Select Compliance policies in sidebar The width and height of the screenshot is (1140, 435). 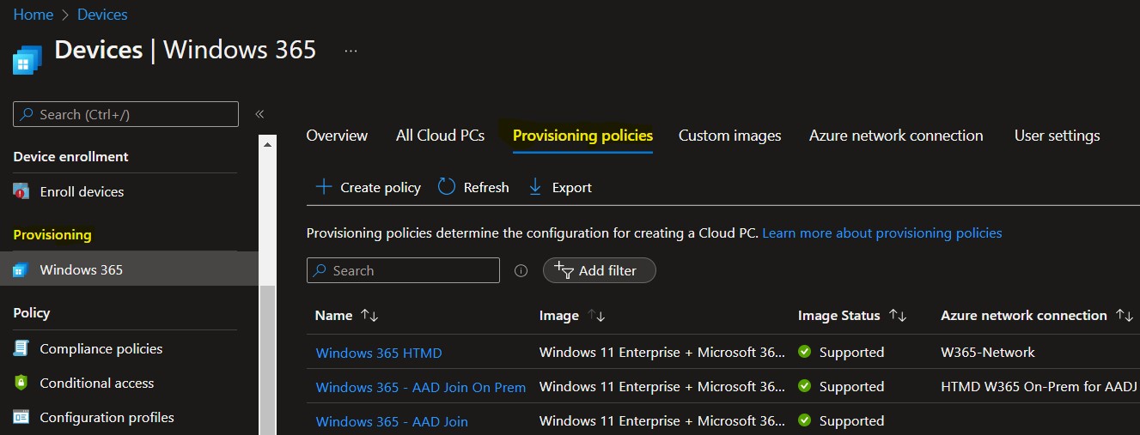(x=101, y=348)
